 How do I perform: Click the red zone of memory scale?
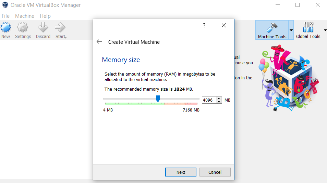(x=191, y=103)
